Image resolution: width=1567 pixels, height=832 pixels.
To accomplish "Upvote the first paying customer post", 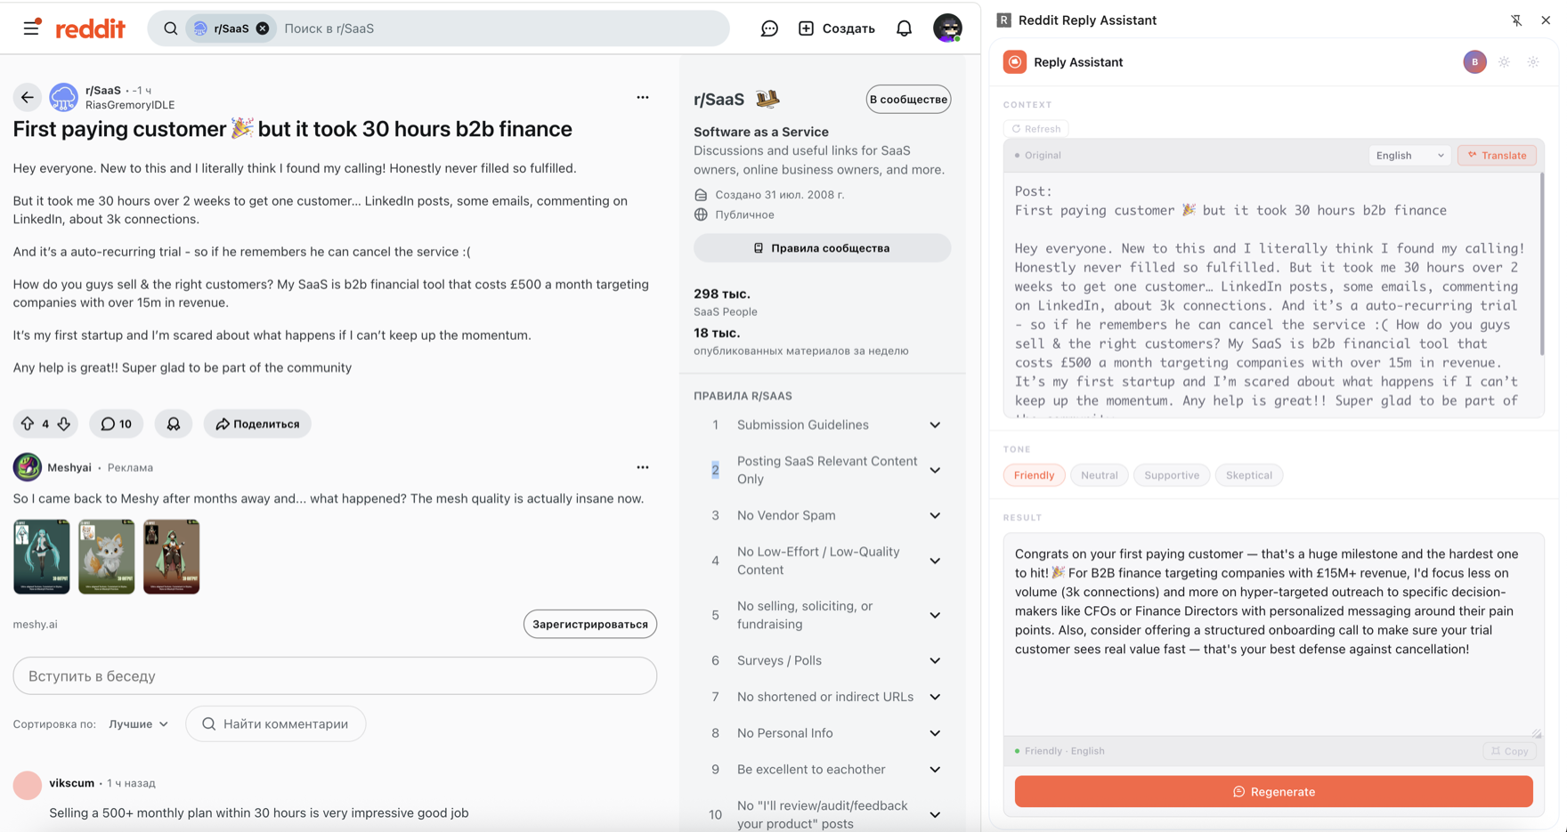I will 27,424.
